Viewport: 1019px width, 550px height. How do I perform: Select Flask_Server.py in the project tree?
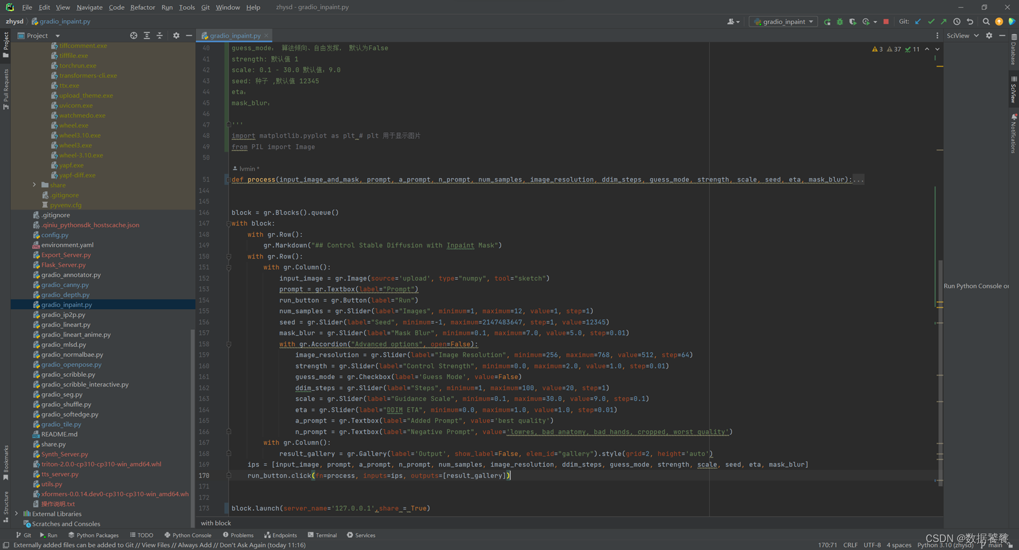click(x=63, y=265)
